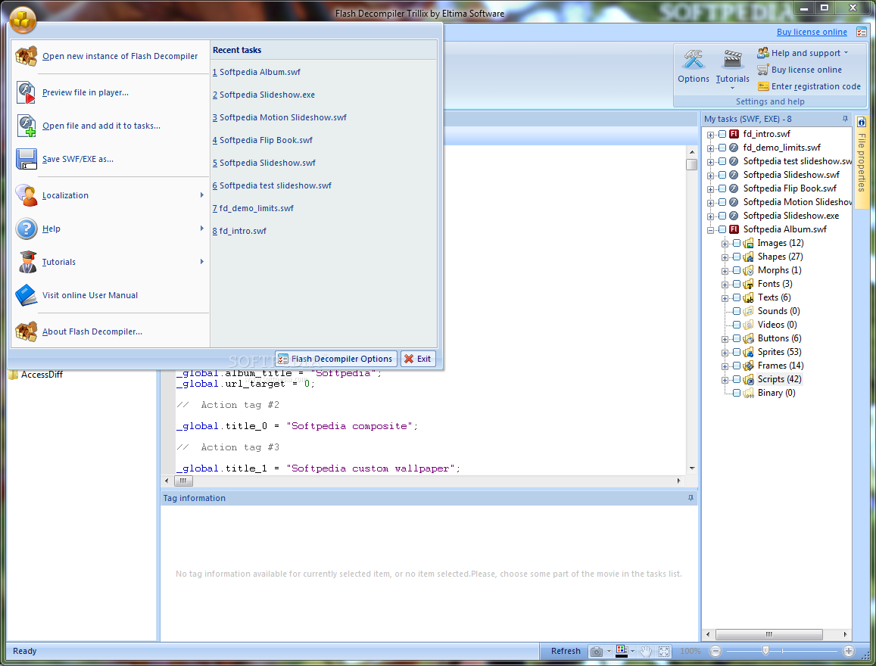Click the Frames folder icon in task tree
Image resolution: width=876 pixels, height=666 pixels.
749,366
